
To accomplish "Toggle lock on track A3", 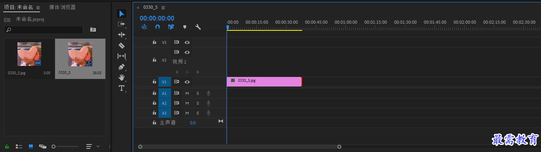I will point(154,113).
